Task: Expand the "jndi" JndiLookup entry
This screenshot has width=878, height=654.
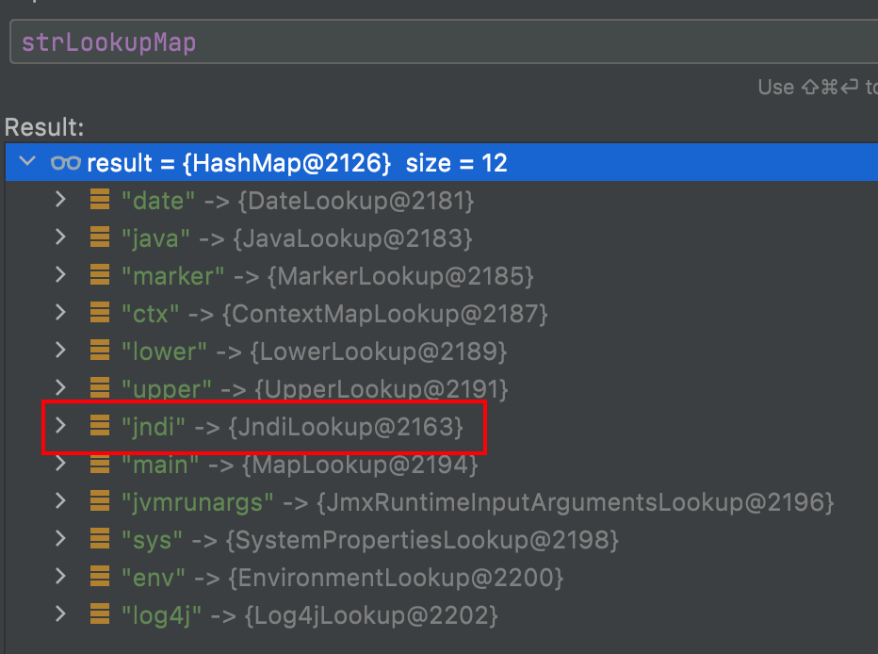Action: pos(61,427)
